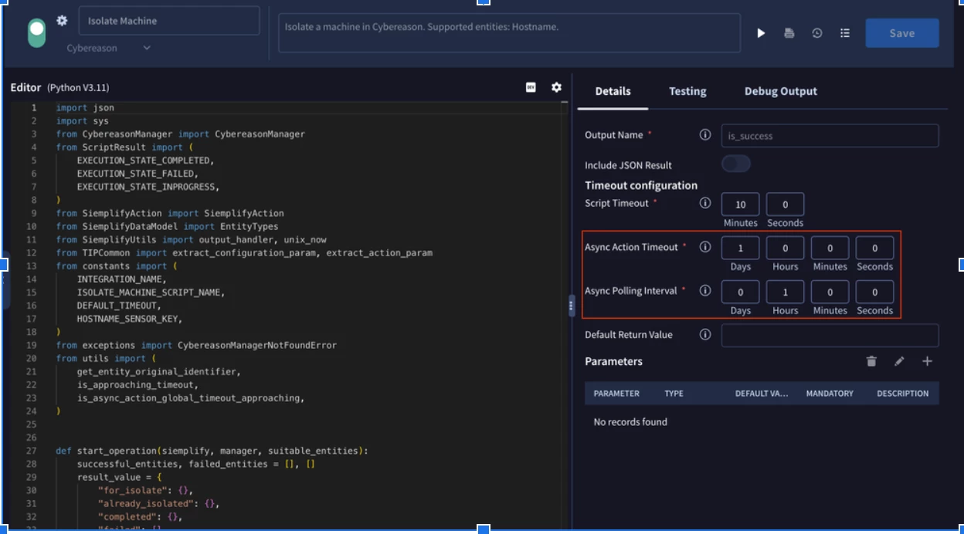Click line number 18 in gutter
This screenshot has width=964, height=534.
(x=32, y=332)
